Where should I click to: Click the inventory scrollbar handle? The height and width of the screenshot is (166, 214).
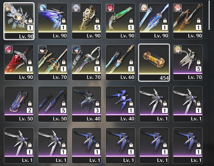pyautogui.click(x=209, y=15)
